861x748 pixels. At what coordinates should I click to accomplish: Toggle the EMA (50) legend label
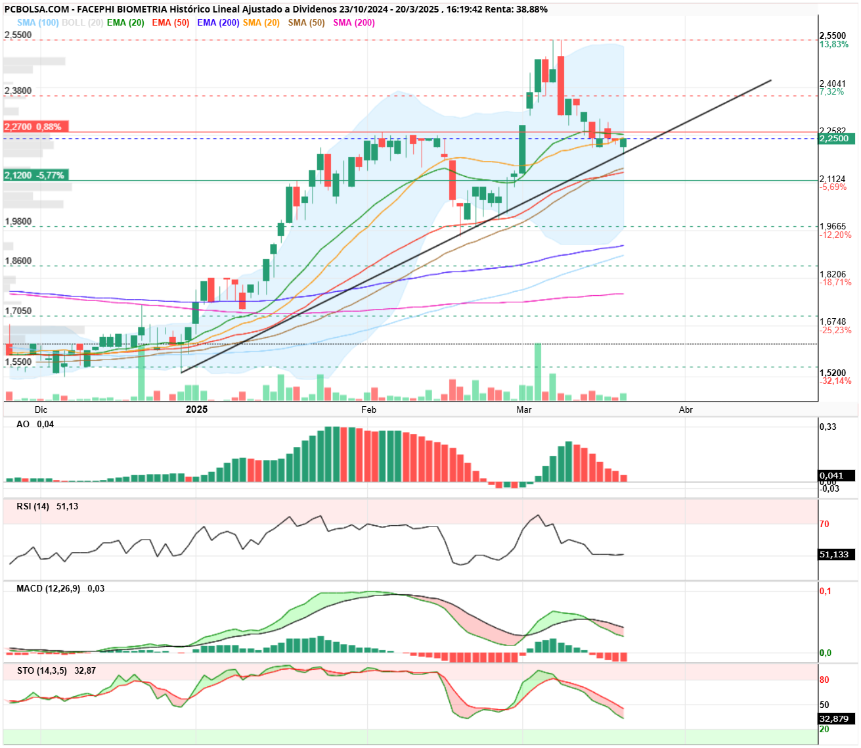171,22
